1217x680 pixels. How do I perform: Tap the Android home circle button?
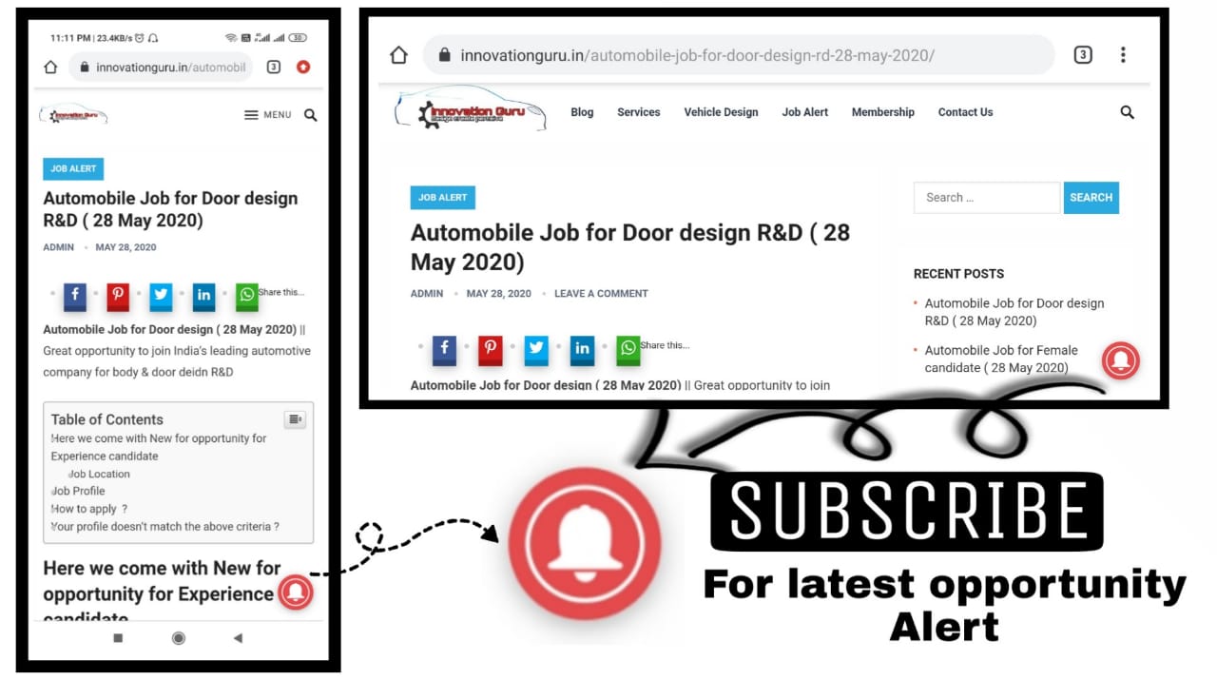pos(178,638)
